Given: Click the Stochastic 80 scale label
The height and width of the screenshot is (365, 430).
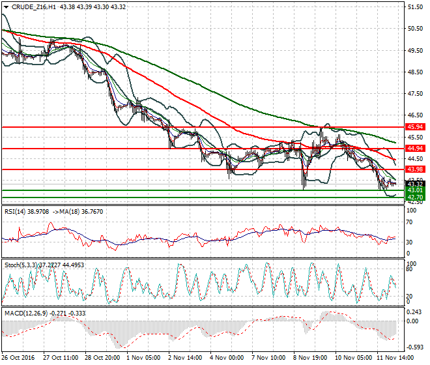Looking at the screenshot, I should [409, 269].
